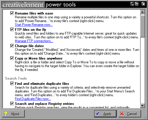The image size is (148, 120).
Task: Toggle 'FTP files on the fly' checkbox
Action: [12, 29]
